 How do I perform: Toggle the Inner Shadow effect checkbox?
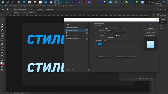tap(66, 33)
